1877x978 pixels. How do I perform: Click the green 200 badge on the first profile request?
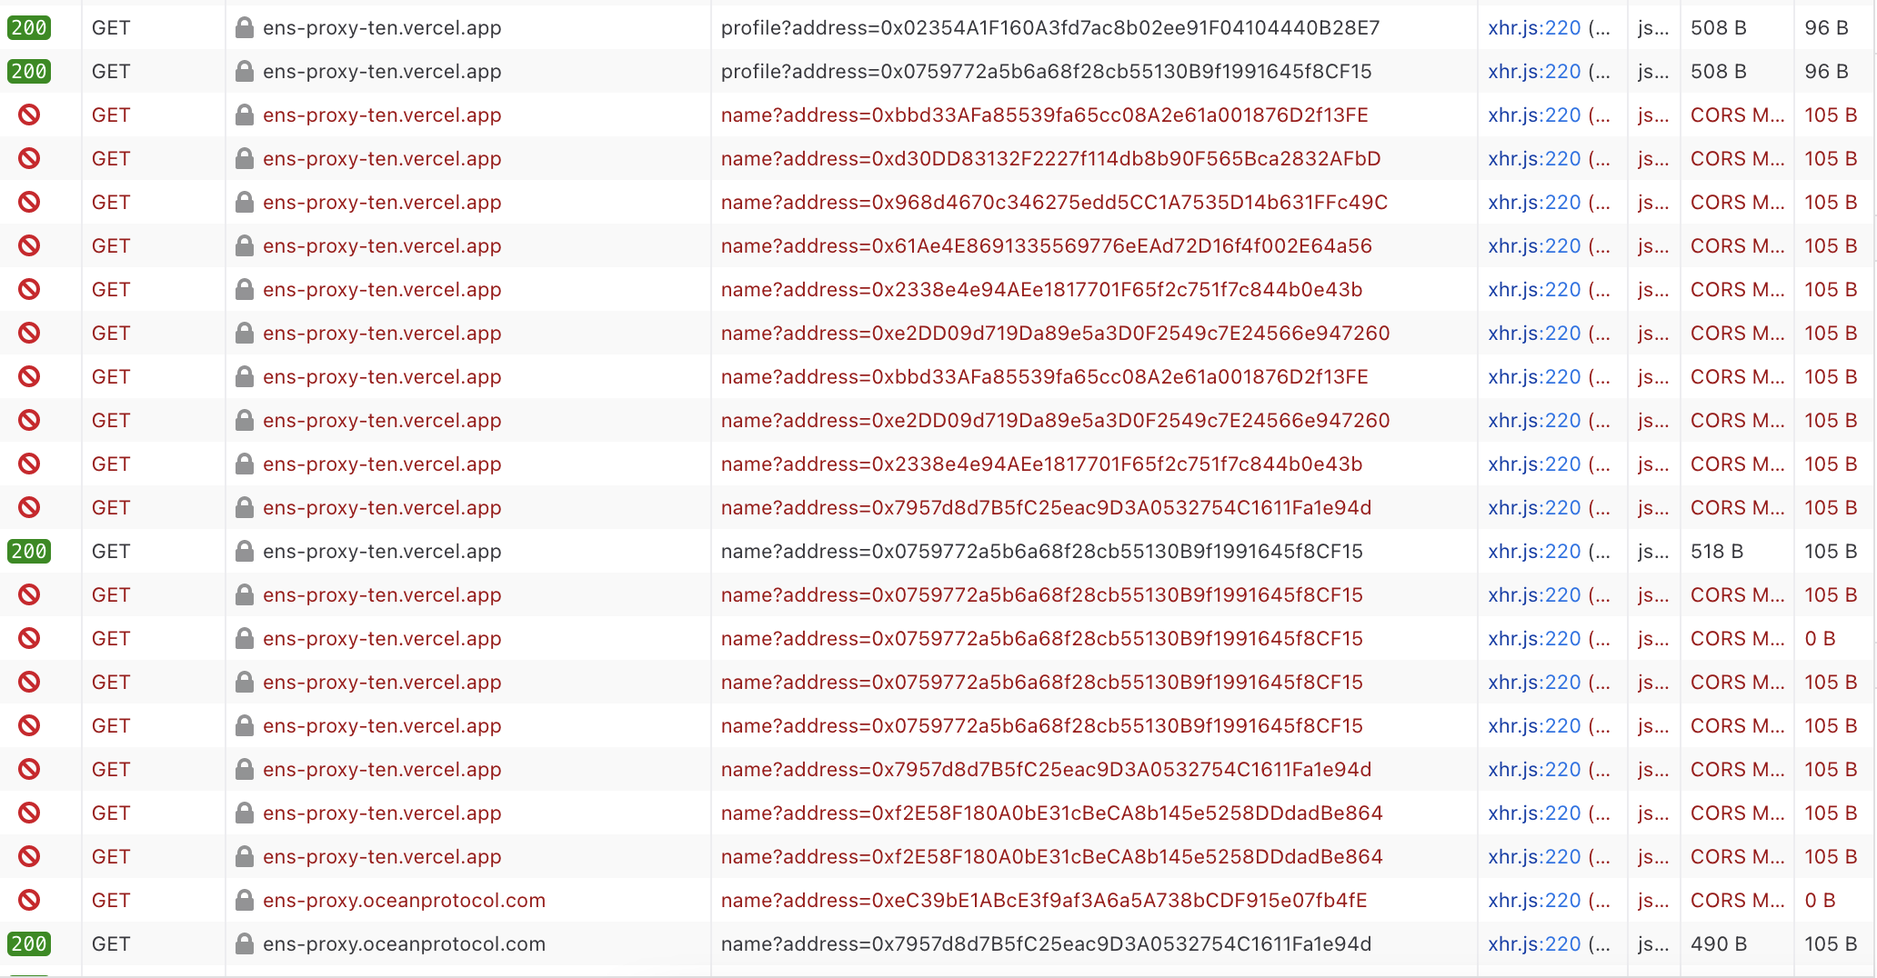coord(29,27)
